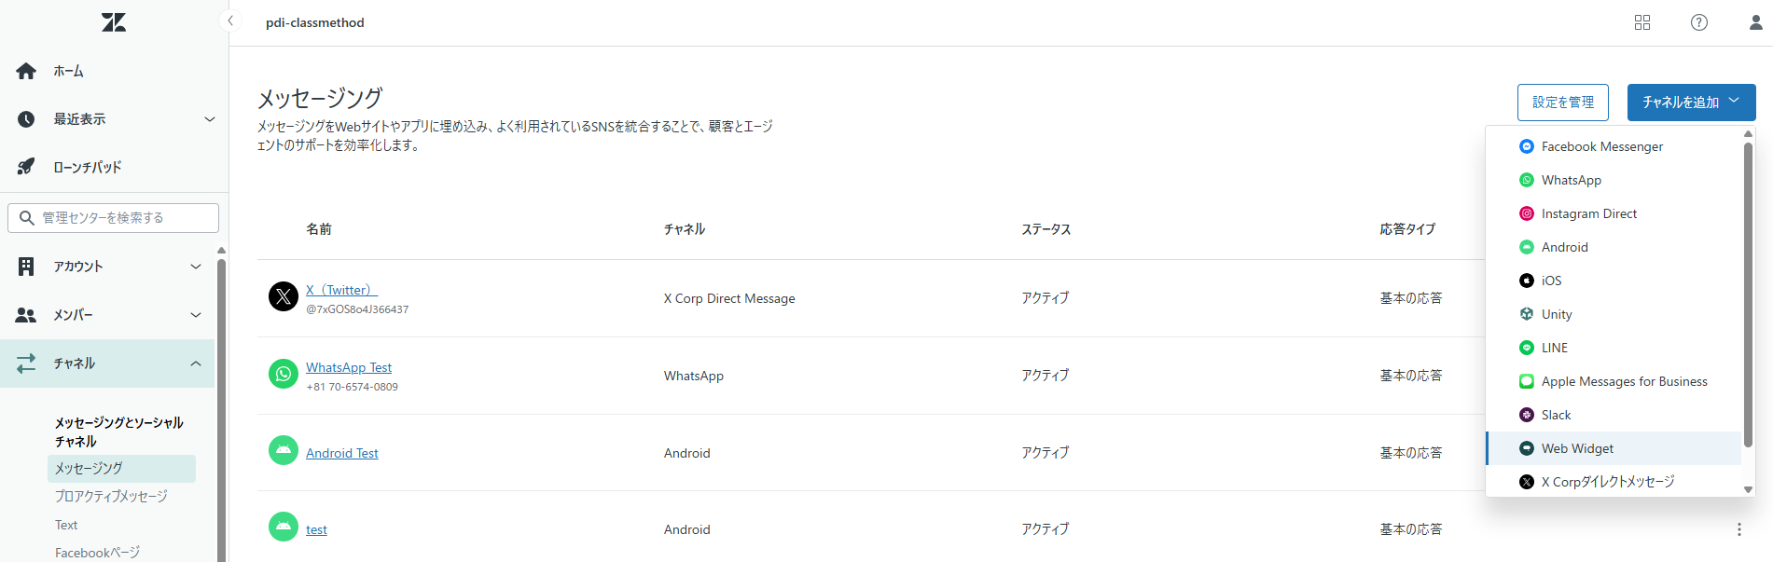The height and width of the screenshot is (562, 1773).
Task: Click the X (Twitter) channel avatar icon
Action: [283, 296]
